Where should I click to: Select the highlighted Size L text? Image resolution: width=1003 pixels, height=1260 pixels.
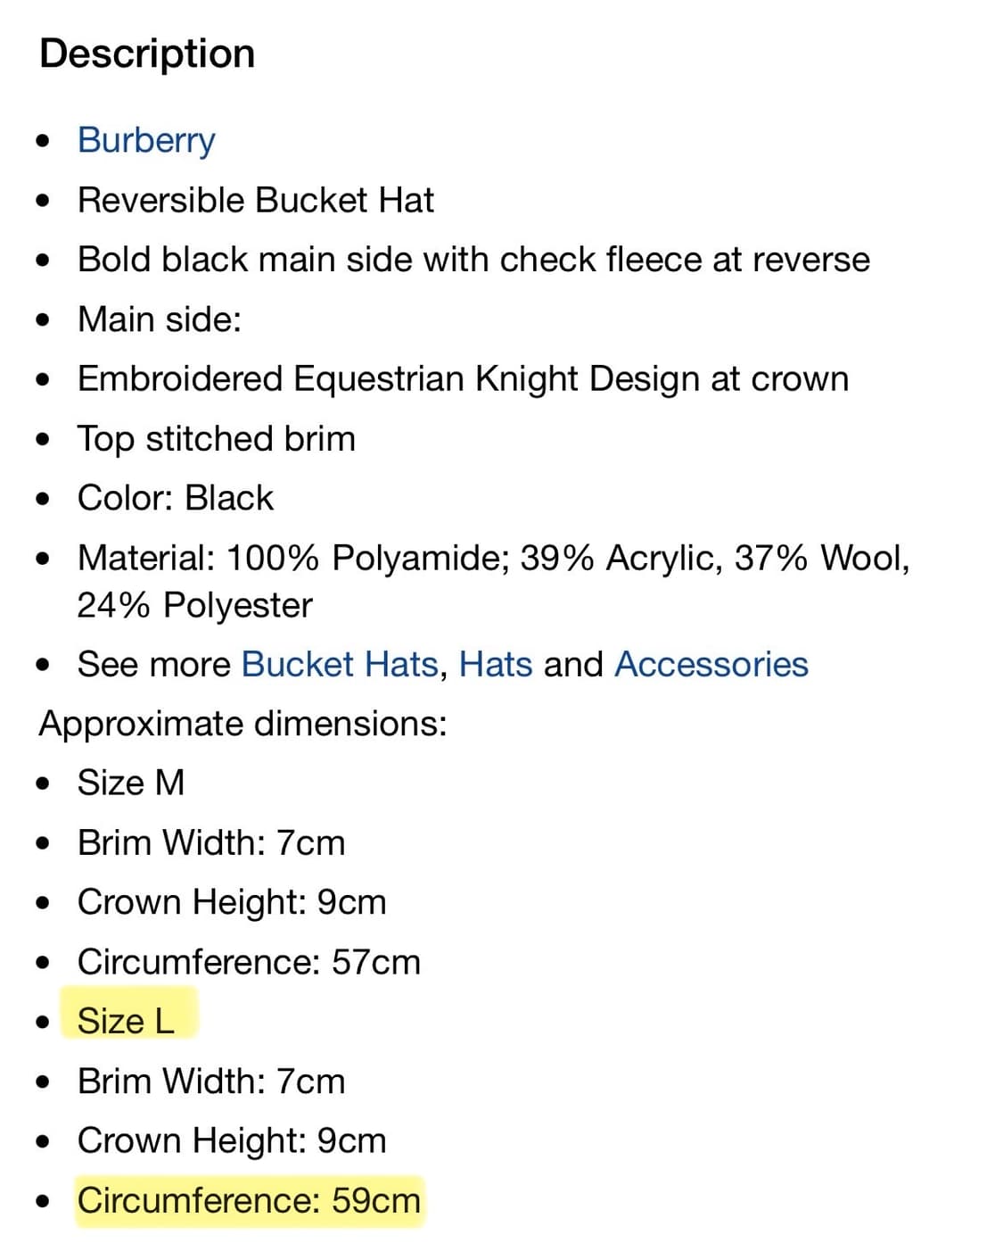pyautogui.click(x=127, y=1021)
